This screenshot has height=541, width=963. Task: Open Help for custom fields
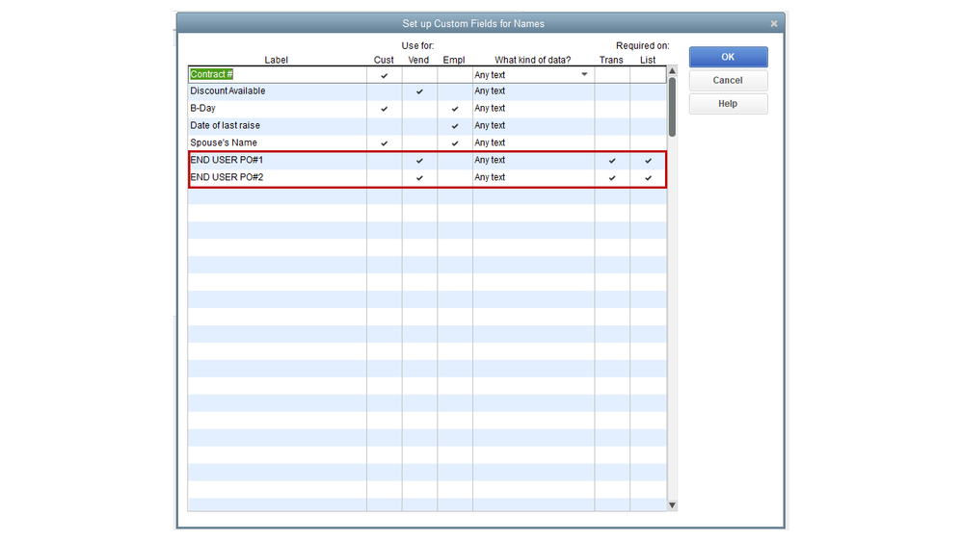coord(728,104)
